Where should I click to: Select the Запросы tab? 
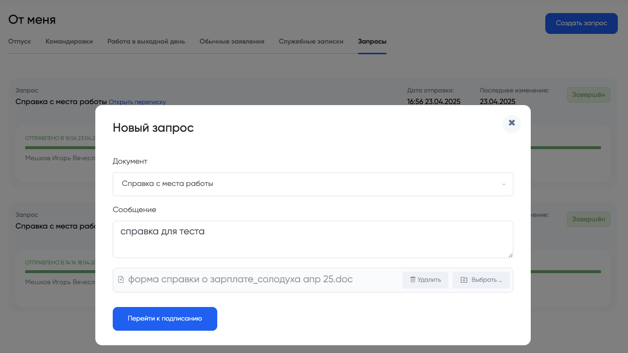(x=372, y=42)
